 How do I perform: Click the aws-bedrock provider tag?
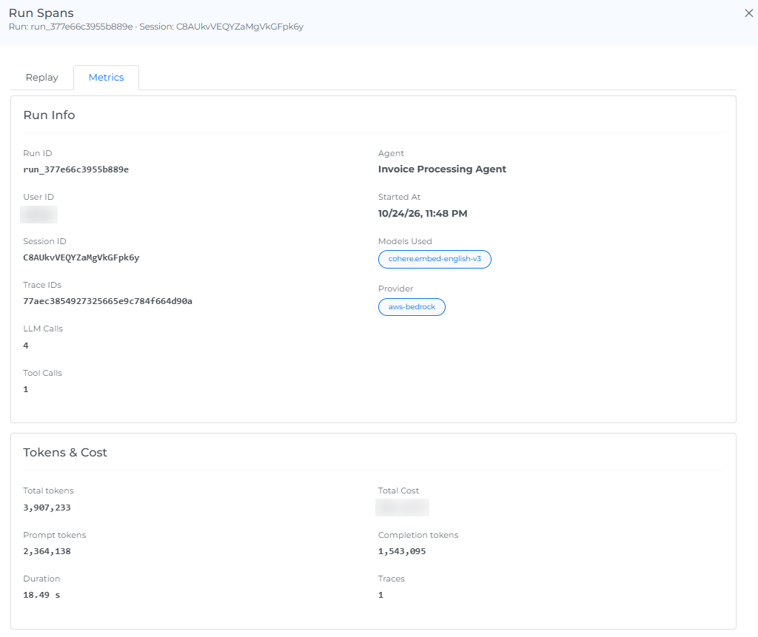tap(412, 307)
